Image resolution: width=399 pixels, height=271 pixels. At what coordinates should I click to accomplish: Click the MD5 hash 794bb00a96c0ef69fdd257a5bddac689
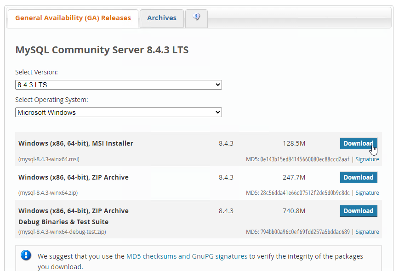pyautogui.click(x=305, y=232)
